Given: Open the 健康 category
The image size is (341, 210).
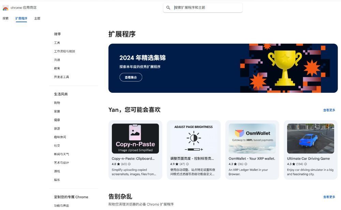Looking at the screenshot, I should click(x=57, y=120).
